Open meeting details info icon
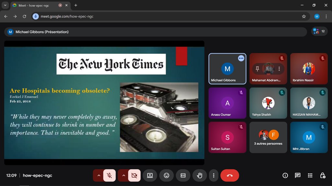 pyautogui.click(x=285, y=175)
